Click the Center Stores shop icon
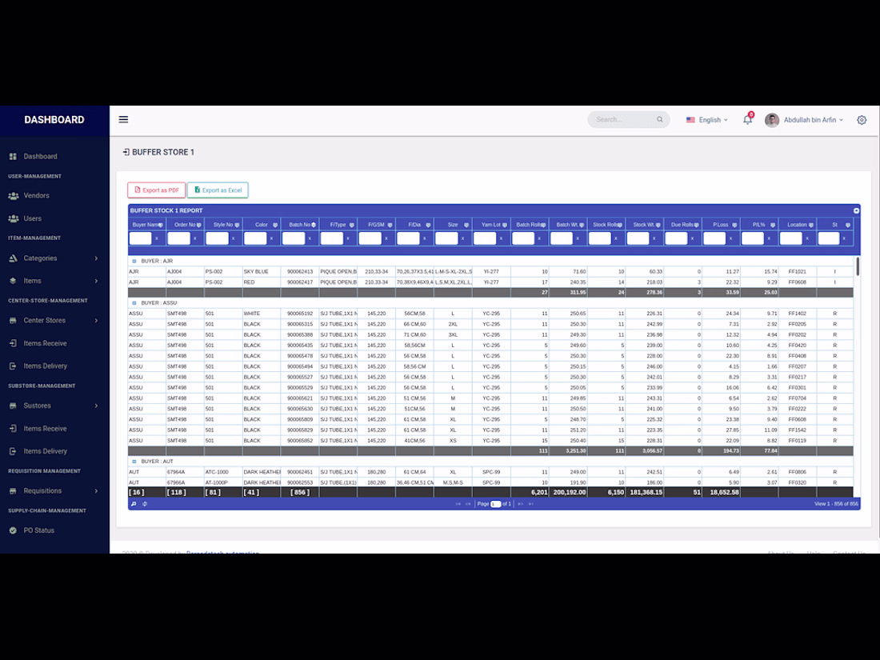This screenshot has height=660, width=880. (13, 321)
